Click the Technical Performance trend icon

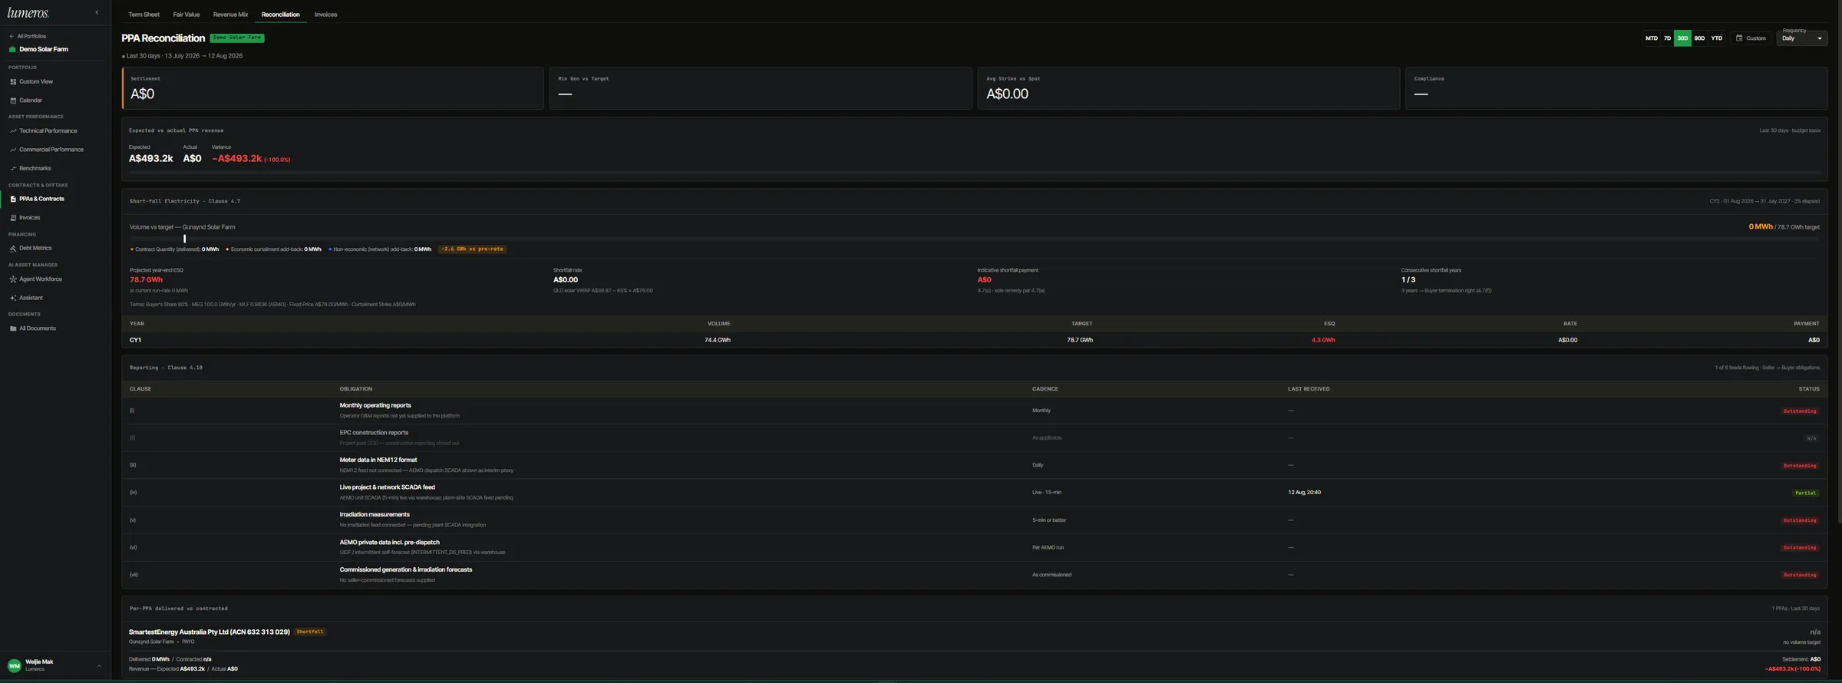[13, 131]
